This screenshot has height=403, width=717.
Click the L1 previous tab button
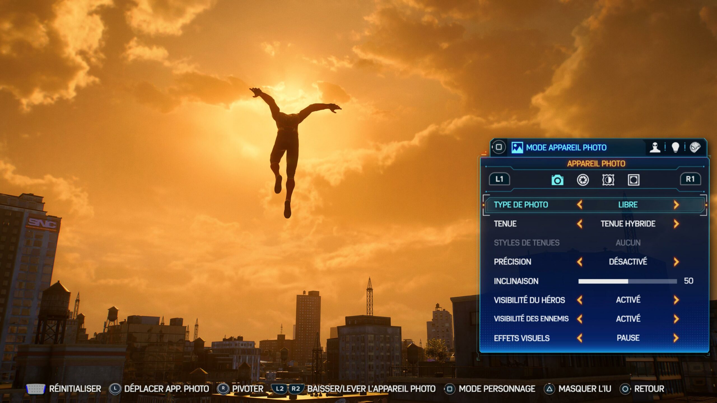(x=499, y=179)
